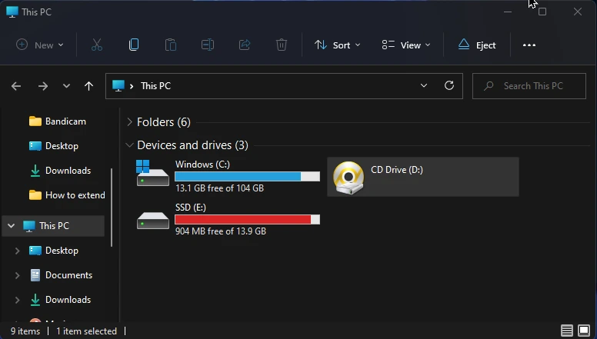Click the Eject button
Viewport: 597px width, 339px height.
coord(477,45)
